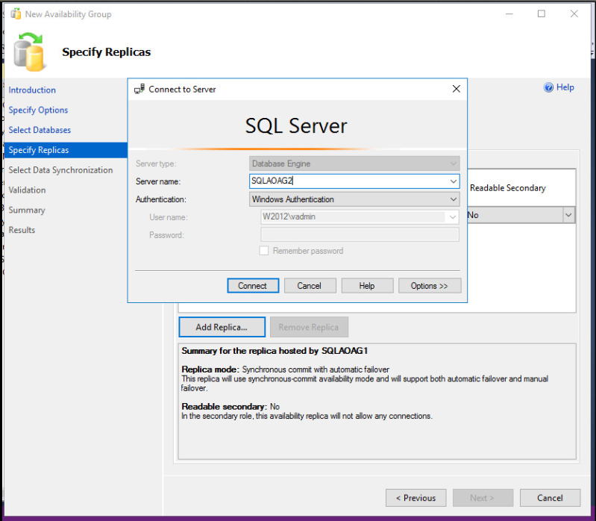Click the Connect to Server dialog icon
Viewport: 596px width, 521px height.
click(139, 89)
